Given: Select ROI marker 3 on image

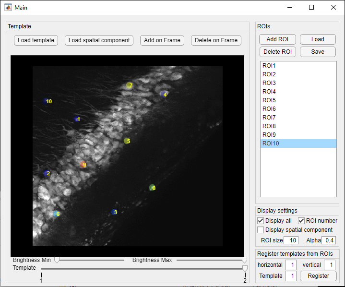Looking at the screenshot, I should [x=114, y=212].
